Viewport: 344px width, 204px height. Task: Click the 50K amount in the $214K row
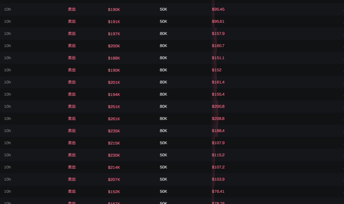click(x=163, y=167)
